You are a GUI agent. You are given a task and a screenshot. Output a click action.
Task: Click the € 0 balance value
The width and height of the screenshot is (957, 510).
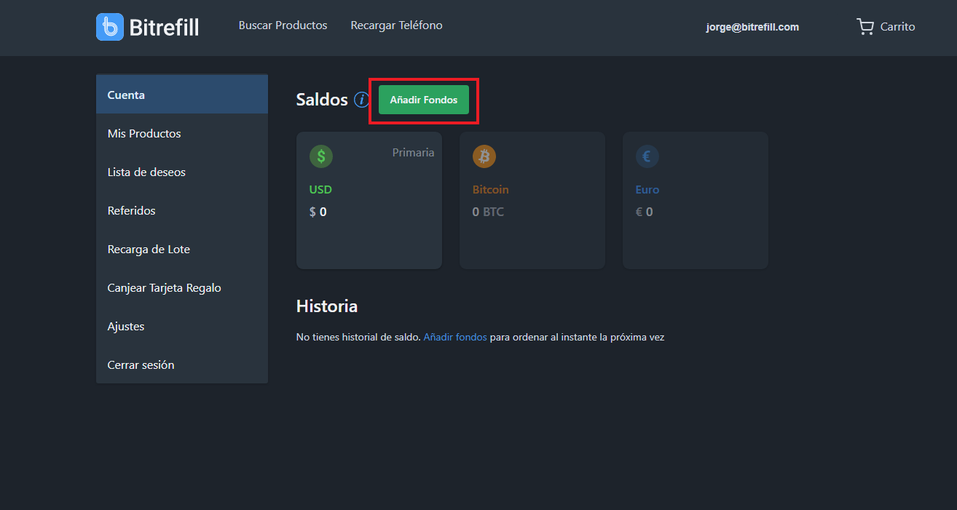(645, 212)
